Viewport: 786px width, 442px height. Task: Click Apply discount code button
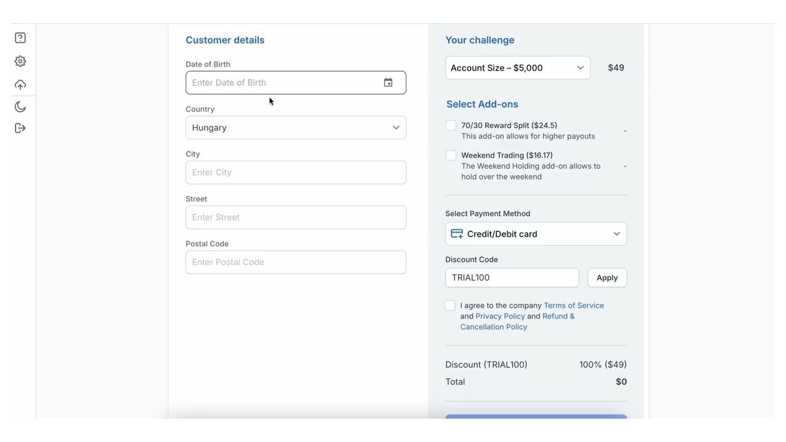point(607,278)
